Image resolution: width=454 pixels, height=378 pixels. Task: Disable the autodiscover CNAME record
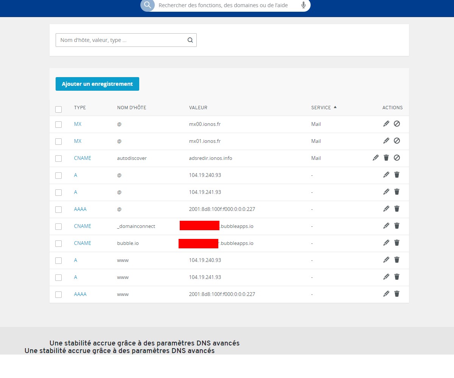pyautogui.click(x=397, y=158)
